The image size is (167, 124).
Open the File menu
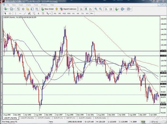(8, 5)
